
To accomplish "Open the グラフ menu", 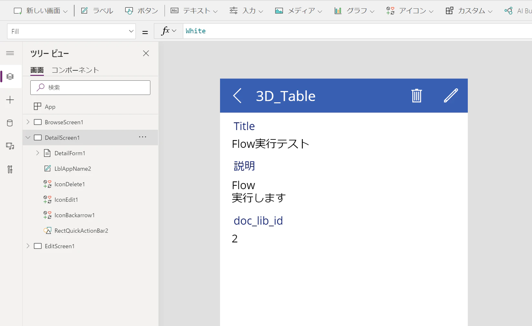I will tap(354, 11).
